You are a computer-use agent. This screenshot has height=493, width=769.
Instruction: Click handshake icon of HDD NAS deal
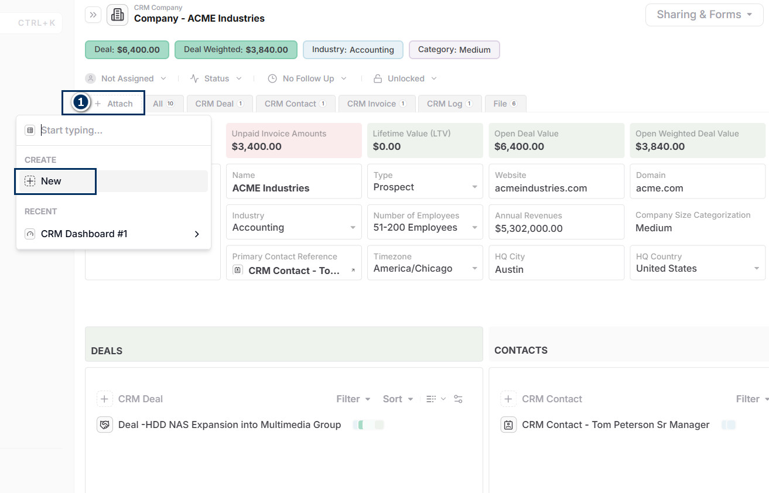coord(104,424)
